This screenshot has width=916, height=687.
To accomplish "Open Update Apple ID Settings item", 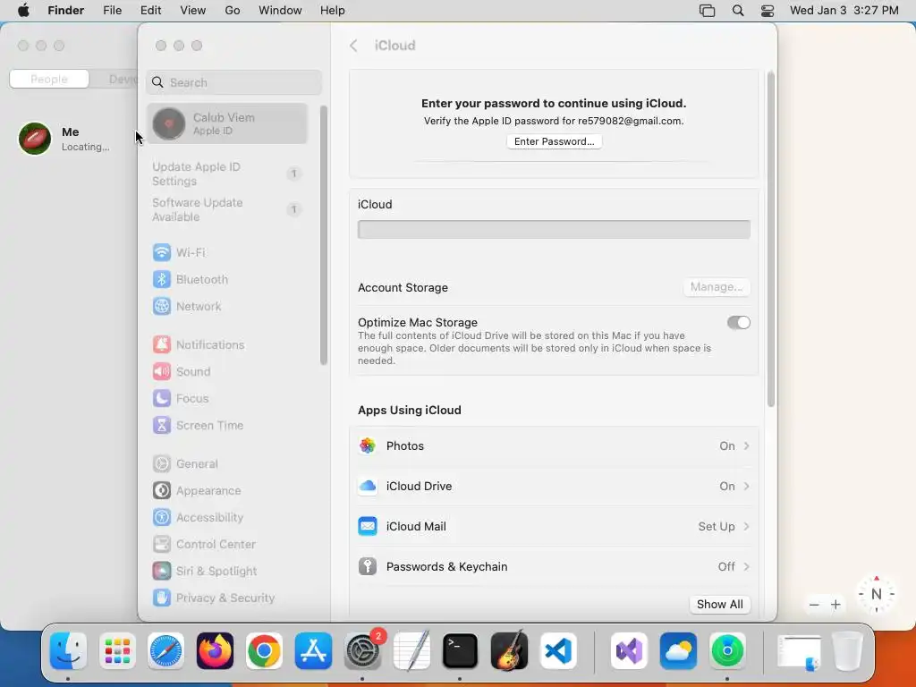I will point(227,174).
